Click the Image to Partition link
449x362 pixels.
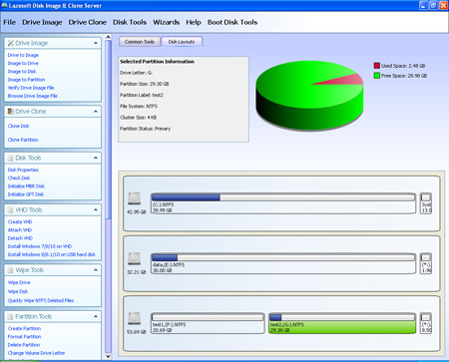click(26, 80)
